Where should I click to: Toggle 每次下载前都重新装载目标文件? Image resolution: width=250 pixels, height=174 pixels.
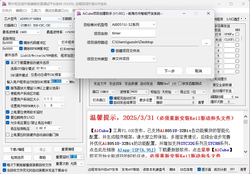(5, 165)
